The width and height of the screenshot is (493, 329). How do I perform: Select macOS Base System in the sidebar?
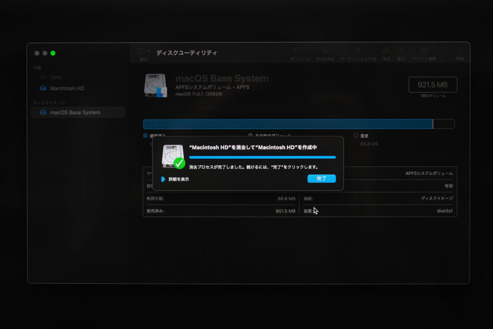coord(78,112)
